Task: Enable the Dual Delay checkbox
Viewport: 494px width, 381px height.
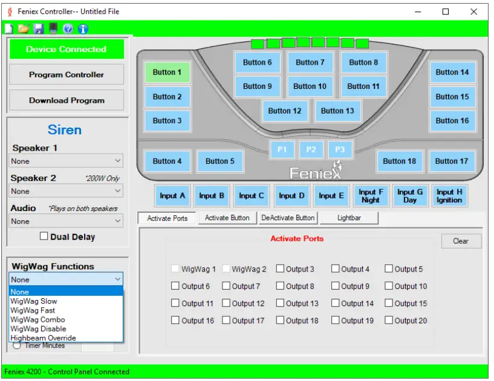Action: pos(44,236)
